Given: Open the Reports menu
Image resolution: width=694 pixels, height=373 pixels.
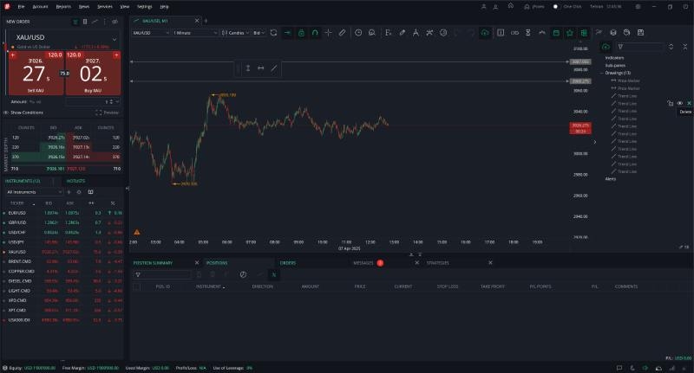Looking at the screenshot, I should 63,7.
